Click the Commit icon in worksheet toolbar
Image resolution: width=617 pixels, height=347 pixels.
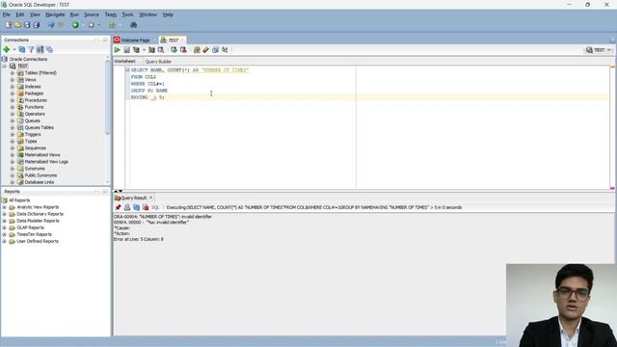tap(174, 50)
